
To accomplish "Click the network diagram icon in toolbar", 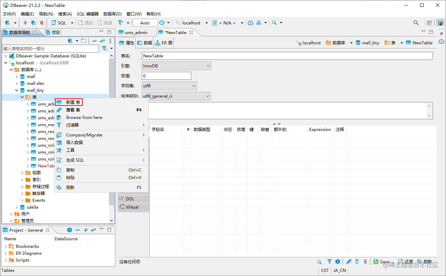I will (x=259, y=23).
